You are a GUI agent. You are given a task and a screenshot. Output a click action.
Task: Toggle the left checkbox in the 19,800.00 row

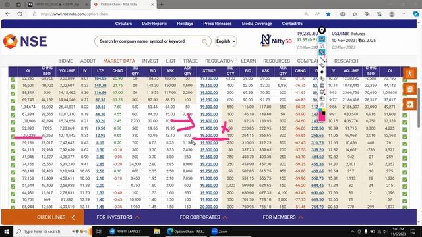pos(13,179)
